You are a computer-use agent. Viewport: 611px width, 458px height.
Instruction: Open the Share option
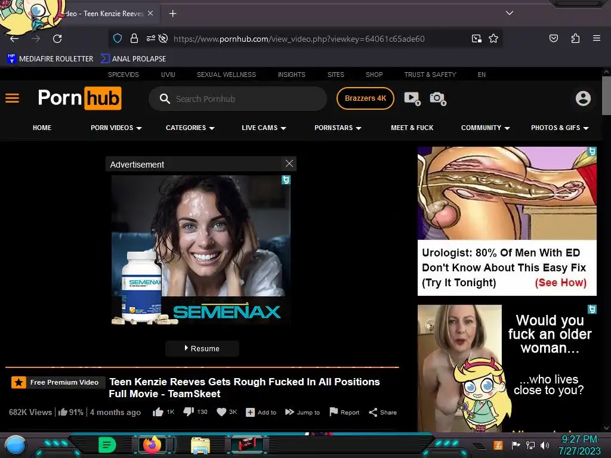pos(383,413)
